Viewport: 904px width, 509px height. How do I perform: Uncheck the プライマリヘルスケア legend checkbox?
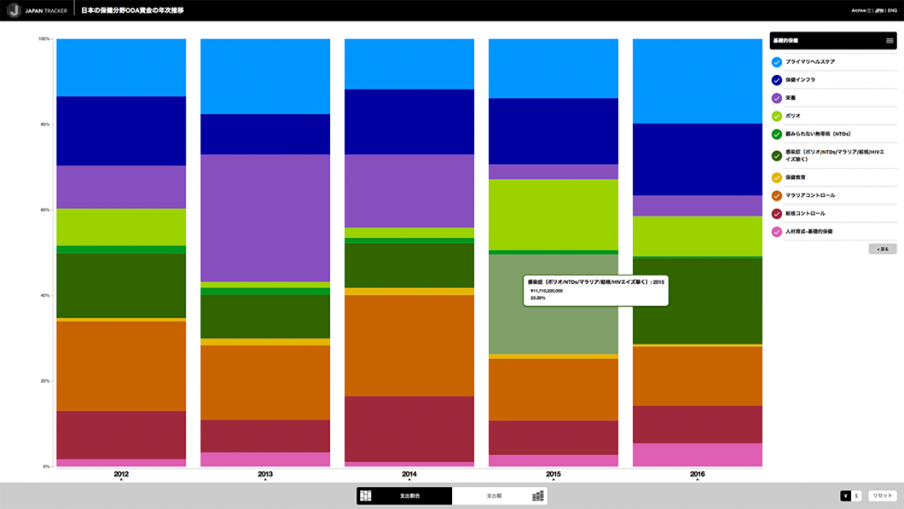[x=777, y=62]
